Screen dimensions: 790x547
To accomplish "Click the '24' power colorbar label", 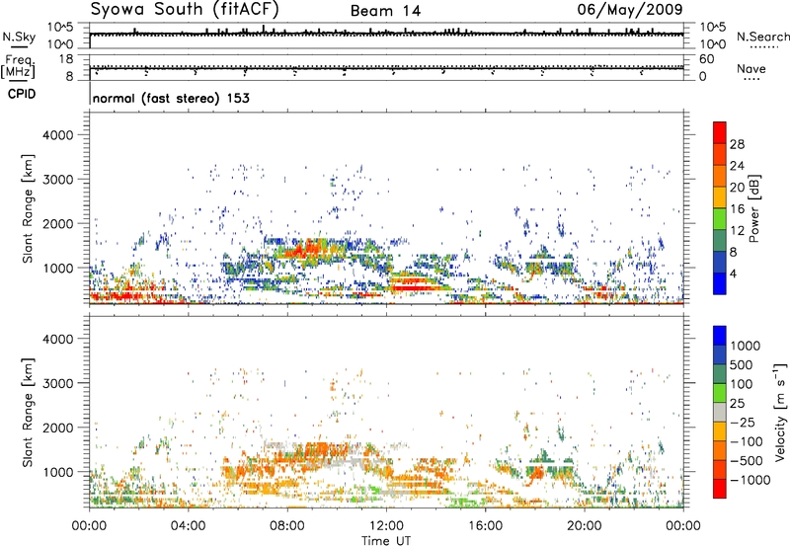I will pos(737,166).
